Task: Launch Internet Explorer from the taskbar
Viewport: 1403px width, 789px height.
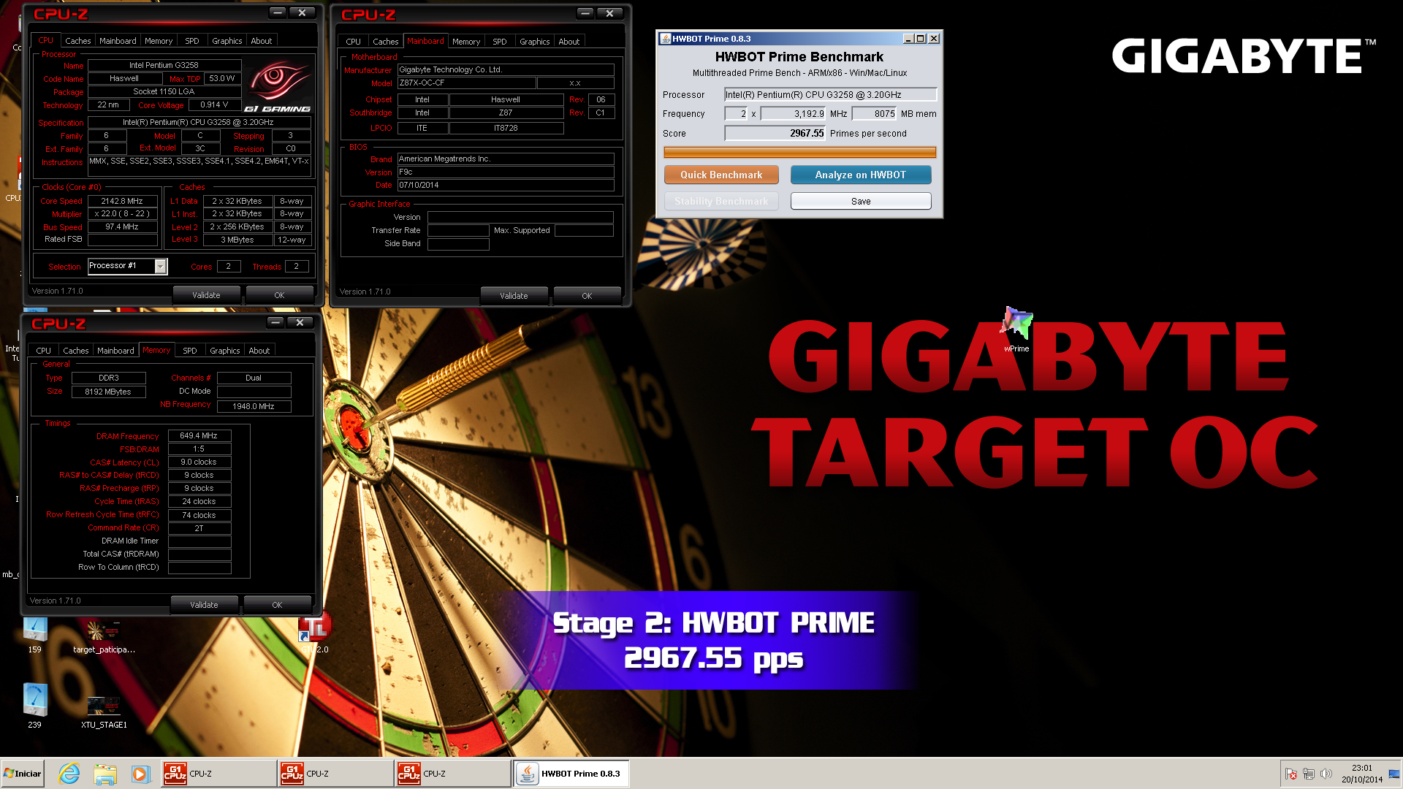Action: [x=69, y=774]
